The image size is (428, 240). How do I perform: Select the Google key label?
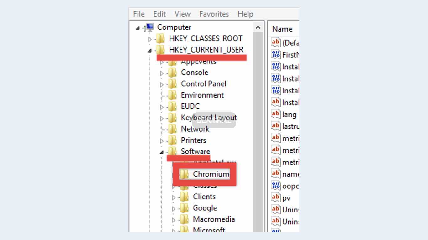[x=205, y=208]
